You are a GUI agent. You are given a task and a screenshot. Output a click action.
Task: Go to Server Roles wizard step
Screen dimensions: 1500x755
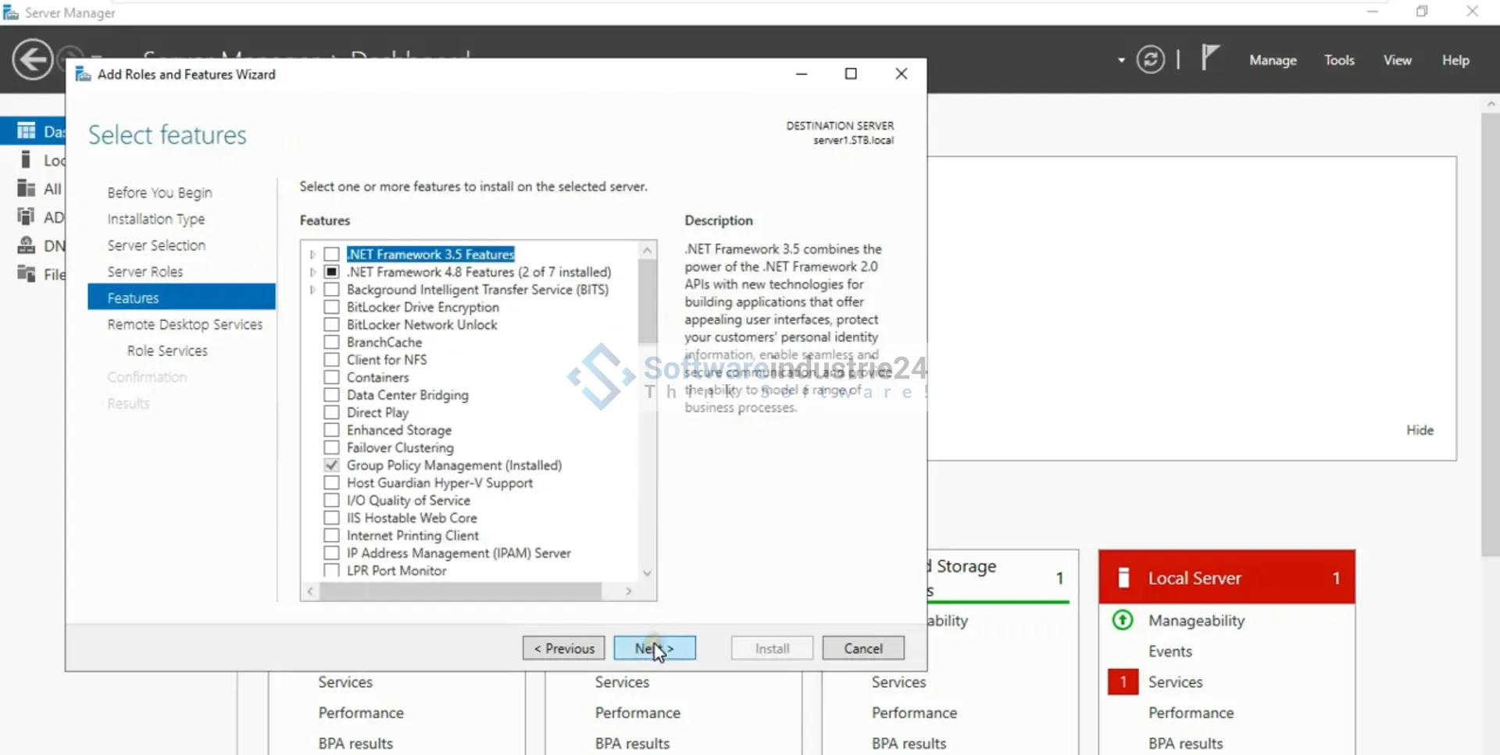145,272
